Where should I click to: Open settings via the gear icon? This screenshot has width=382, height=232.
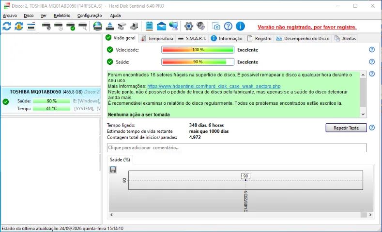[x=188, y=26]
